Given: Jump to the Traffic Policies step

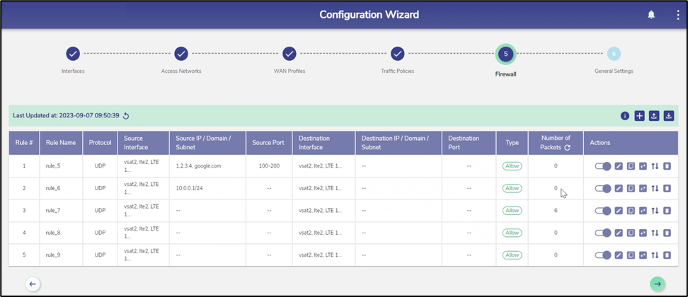Looking at the screenshot, I should (398, 54).
